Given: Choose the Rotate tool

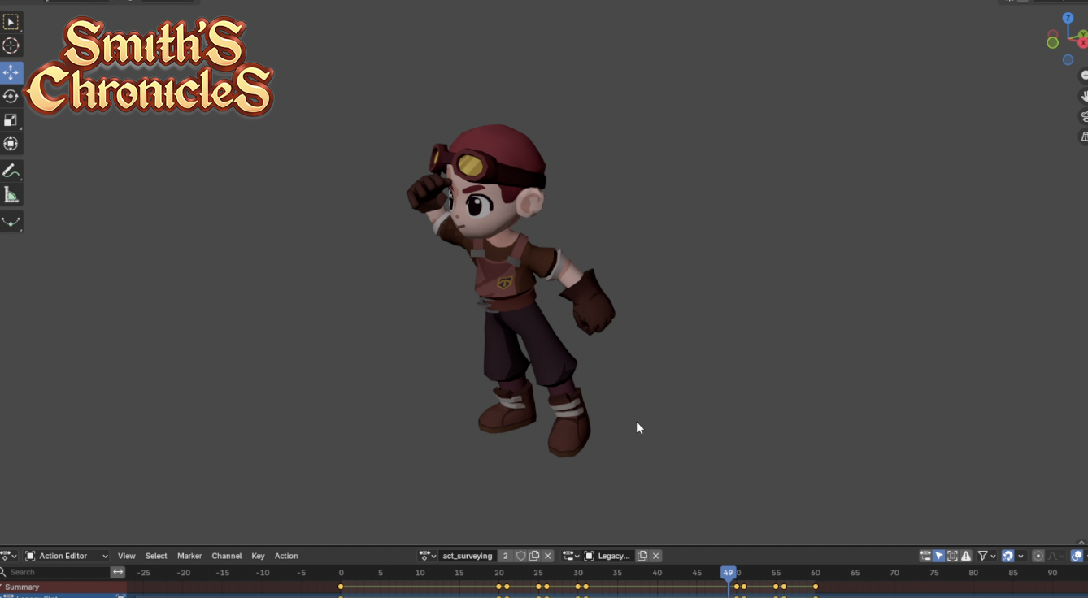Looking at the screenshot, I should [11, 97].
